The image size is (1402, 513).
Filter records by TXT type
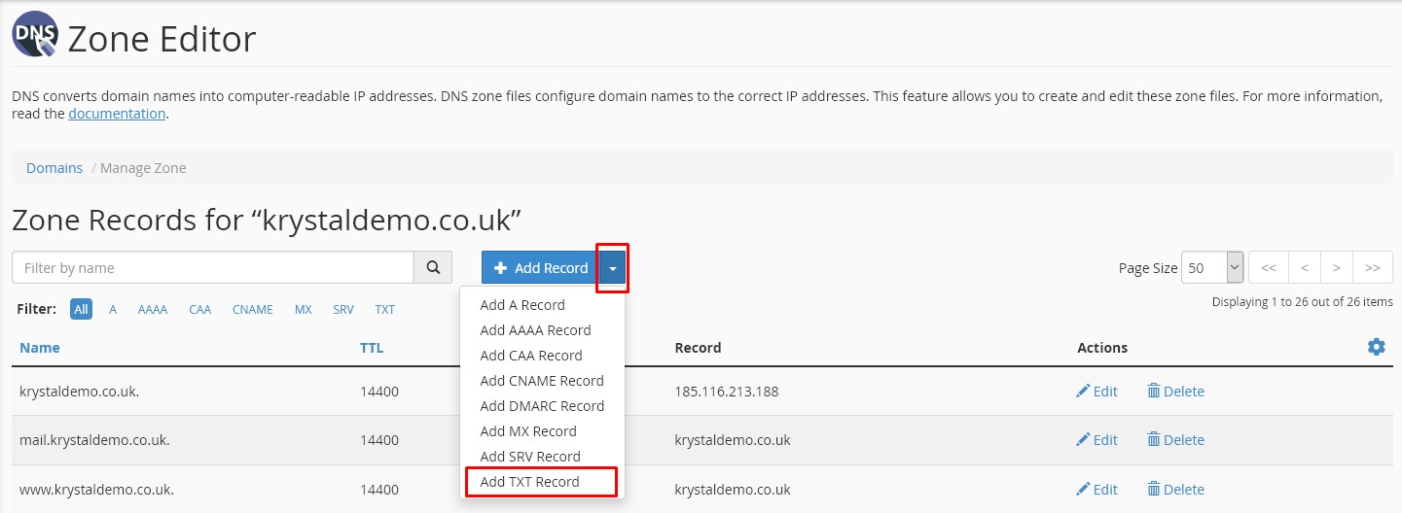coord(385,309)
